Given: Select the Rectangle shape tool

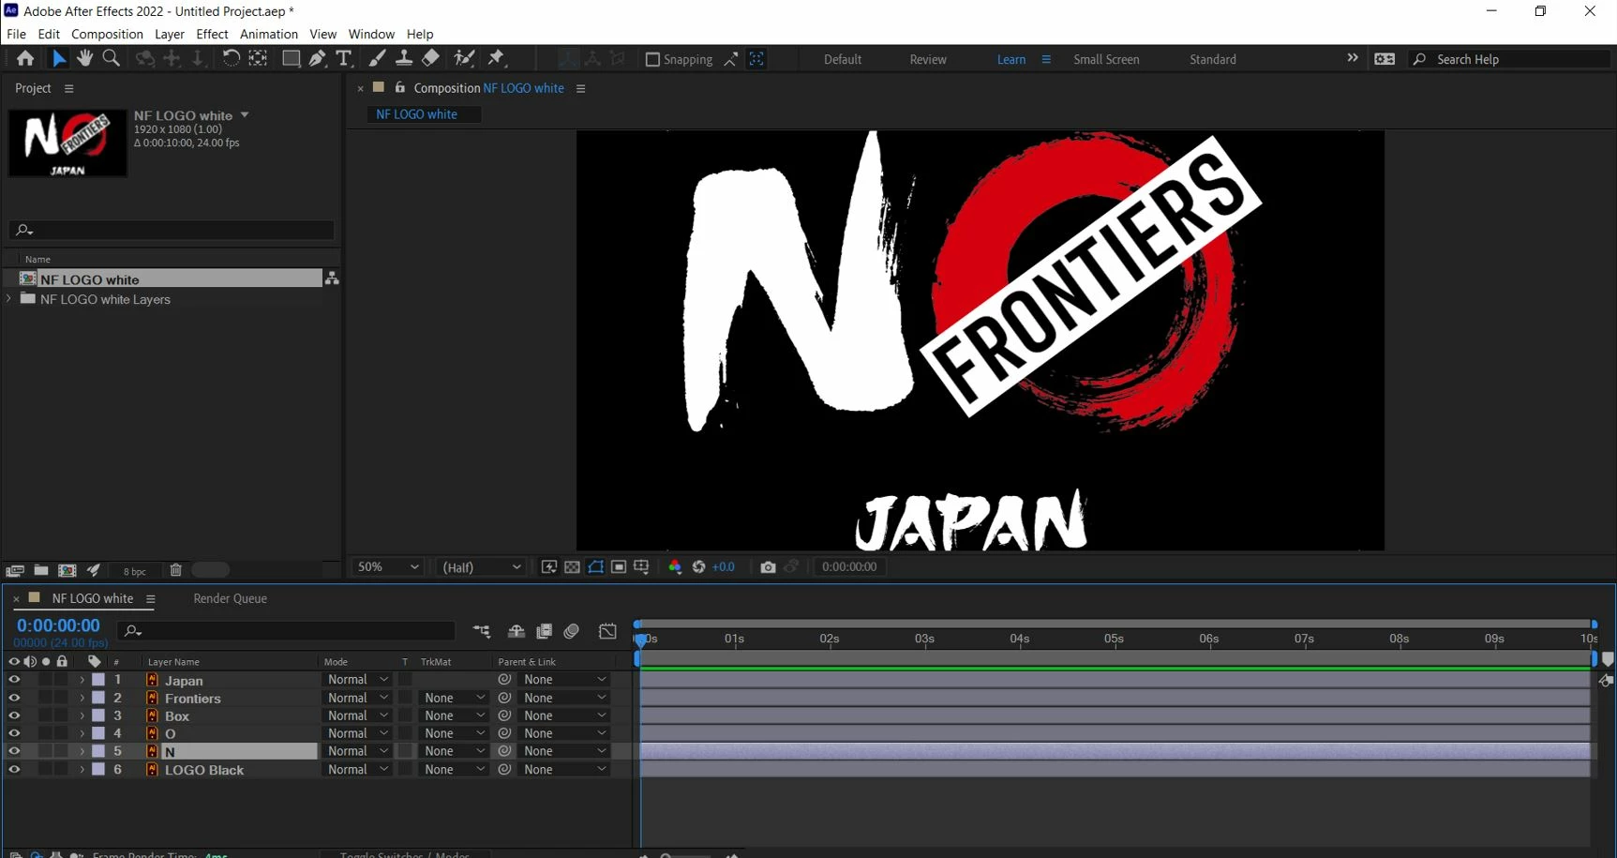Looking at the screenshot, I should (x=291, y=58).
